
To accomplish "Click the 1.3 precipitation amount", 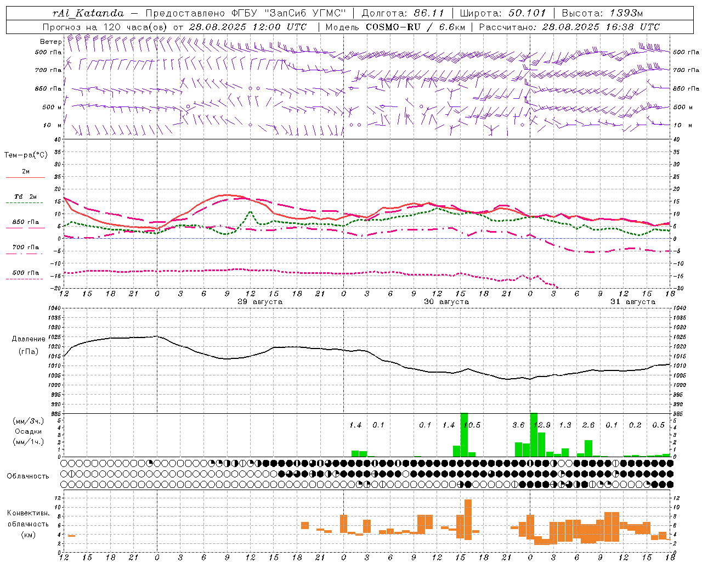I will tap(565, 425).
